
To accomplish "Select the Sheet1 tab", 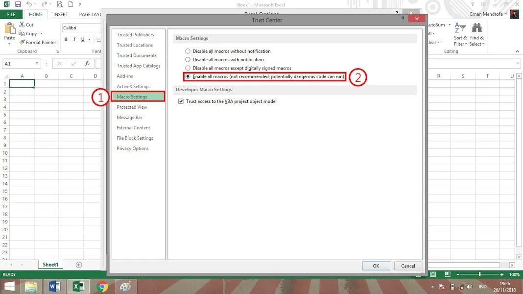I will 50,265.
